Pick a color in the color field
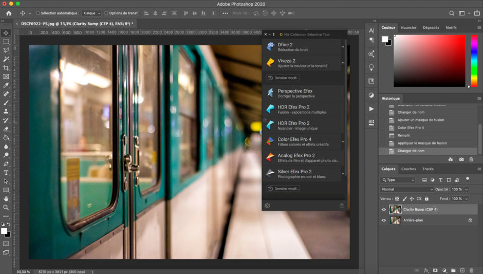Screen dimensions: 483x274 tap(430, 61)
